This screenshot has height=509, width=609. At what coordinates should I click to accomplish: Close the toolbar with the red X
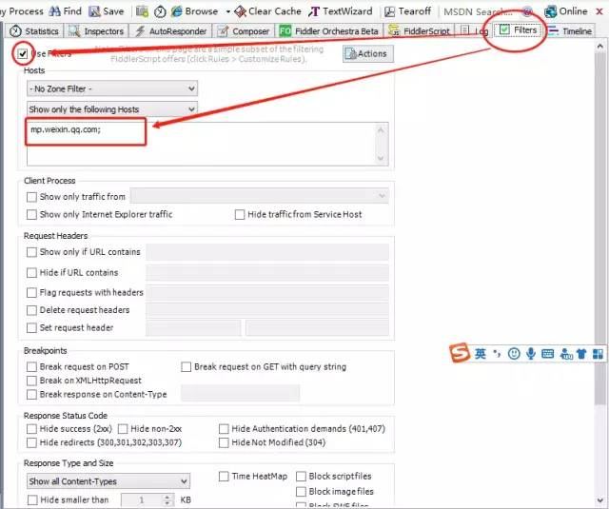pyautogui.click(x=599, y=11)
